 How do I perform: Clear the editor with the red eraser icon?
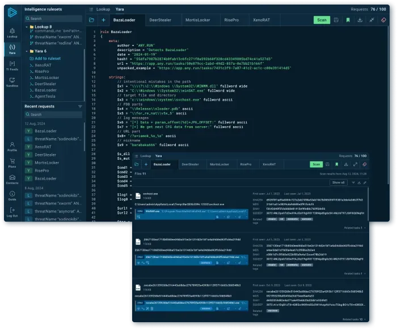point(384,20)
